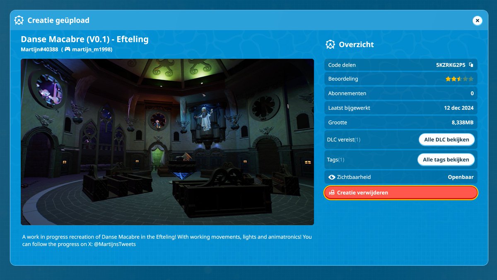Click the star rating under Beoordeling
Screen dimensions: 497x280
tap(459, 79)
